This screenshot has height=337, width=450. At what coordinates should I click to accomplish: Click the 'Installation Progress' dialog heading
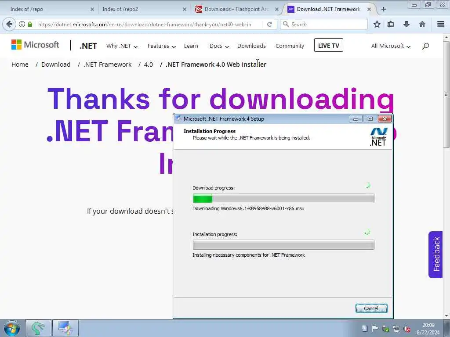coord(210,131)
